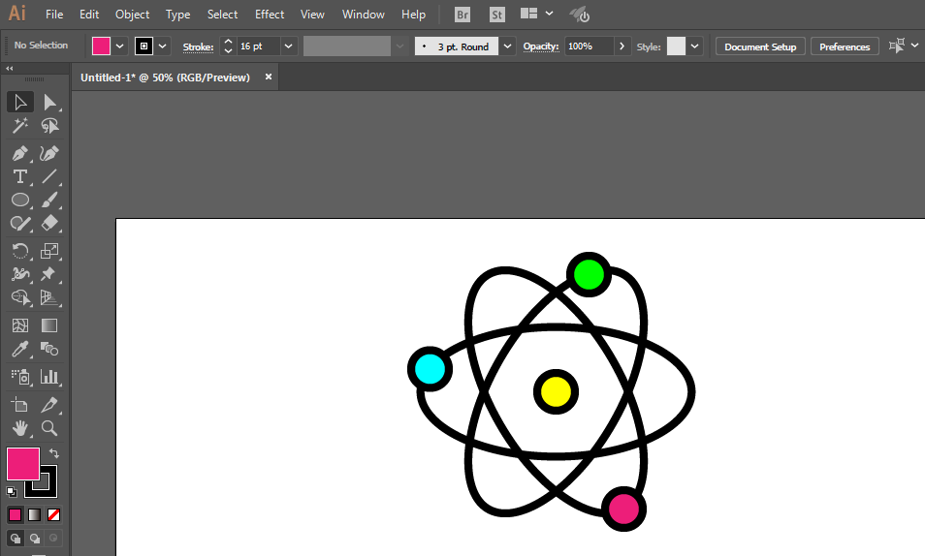925x556 pixels.
Task: Select the Pen tool
Action: pyautogui.click(x=20, y=153)
